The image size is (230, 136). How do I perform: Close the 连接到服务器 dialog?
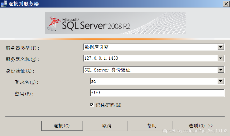[x=226, y=4]
